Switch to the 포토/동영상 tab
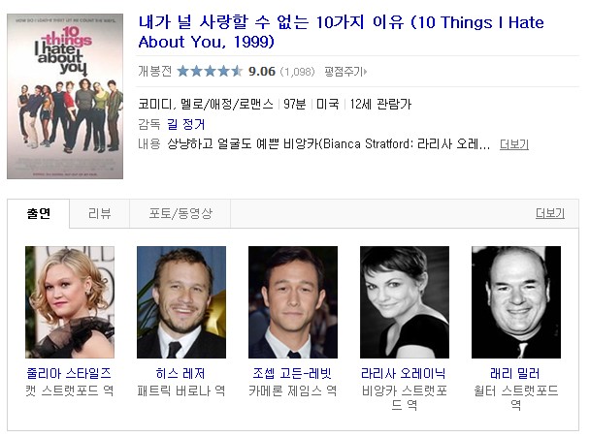Viewport: 590px width, 437px height. pyautogui.click(x=180, y=213)
